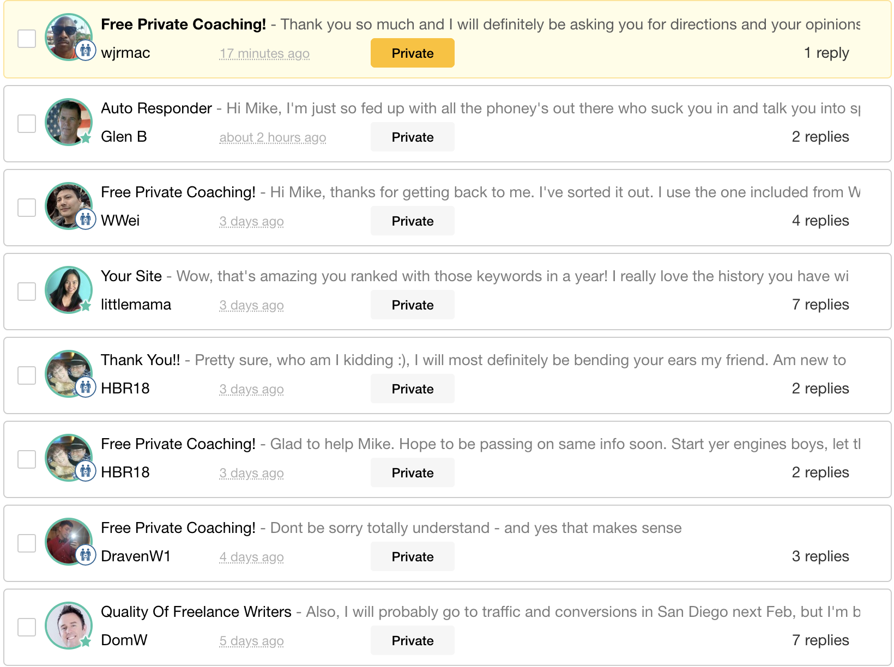Click the DravenW1 username
This screenshot has width=894, height=667.
point(136,556)
